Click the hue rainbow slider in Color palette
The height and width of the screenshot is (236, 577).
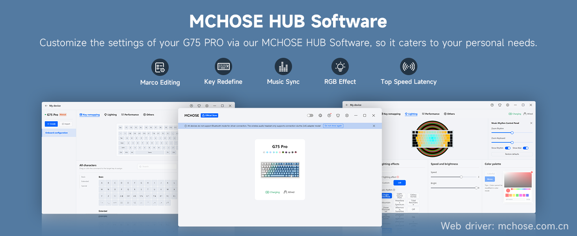coord(521,189)
